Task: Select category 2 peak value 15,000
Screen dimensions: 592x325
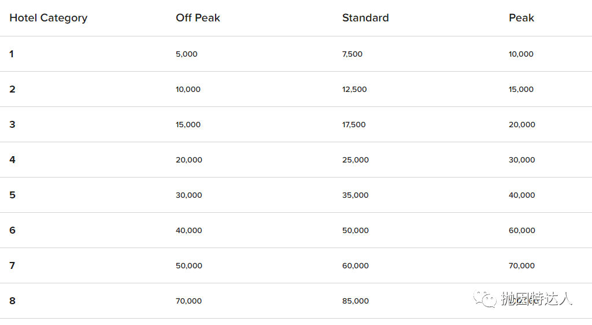Action: (x=521, y=90)
